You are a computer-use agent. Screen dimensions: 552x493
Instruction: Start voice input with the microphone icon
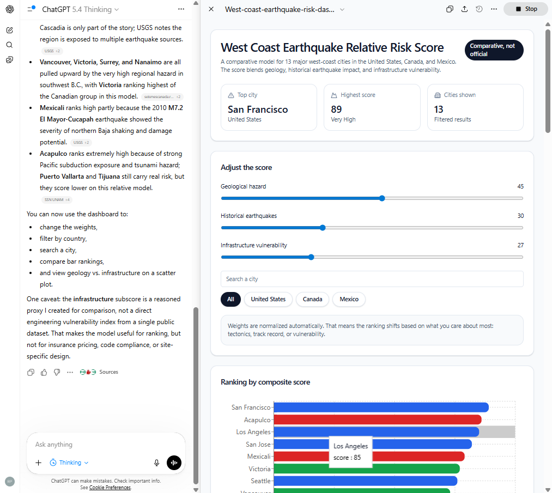pos(156,462)
